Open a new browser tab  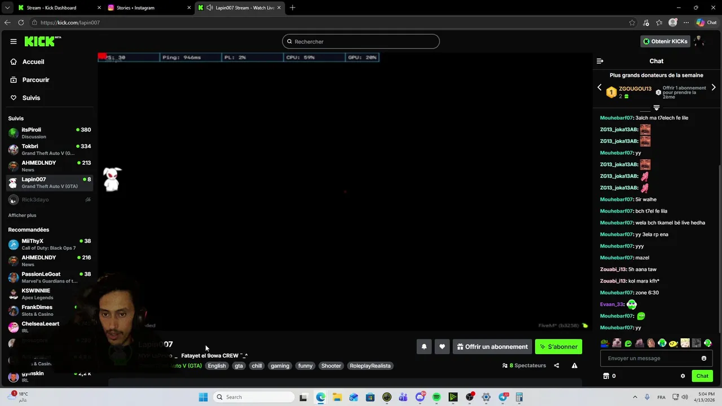pyautogui.click(x=292, y=8)
